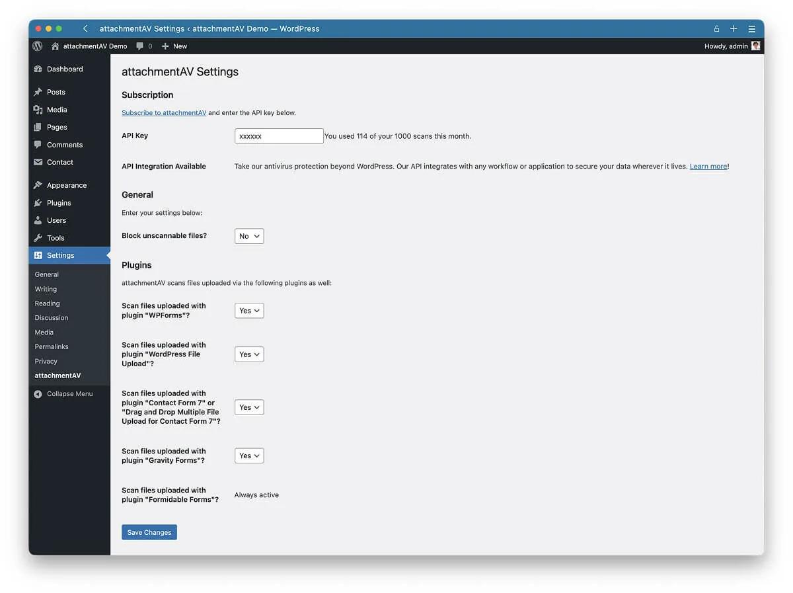Open Discussion settings submenu
This screenshot has width=793, height=593.
pos(52,318)
